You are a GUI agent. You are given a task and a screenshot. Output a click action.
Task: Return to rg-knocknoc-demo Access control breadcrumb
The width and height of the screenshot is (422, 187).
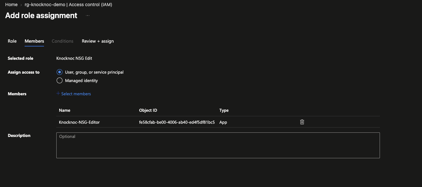coord(68,5)
